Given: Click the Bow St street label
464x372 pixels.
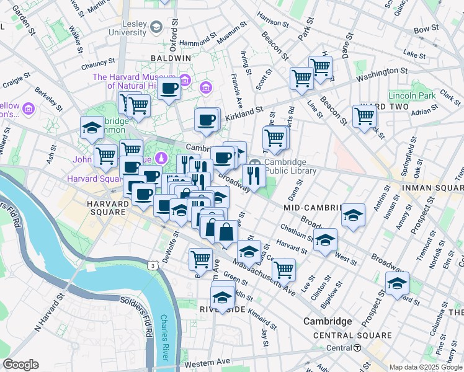Looking at the screenshot, I should (426, 29).
